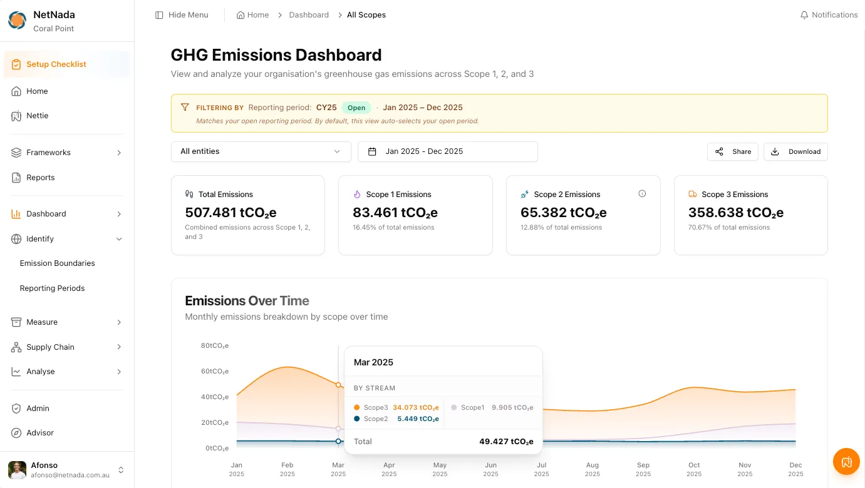This screenshot has width=865, height=488.
Task: Click the Open status badge
Action: pyautogui.click(x=356, y=108)
